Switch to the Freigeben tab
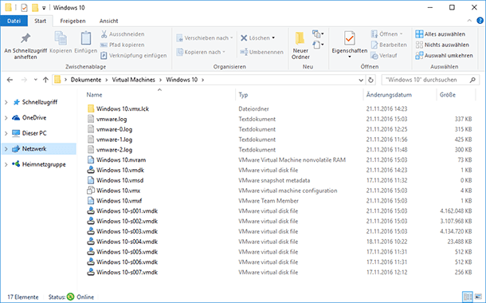 [73, 21]
